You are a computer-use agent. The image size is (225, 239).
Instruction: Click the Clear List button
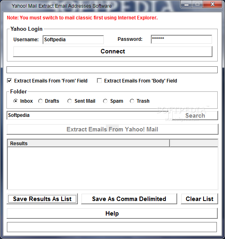199,199
